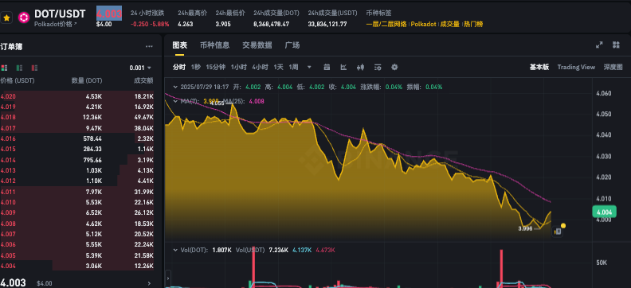The width and height of the screenshot is (631, 288).
Task: Click the 4.003 last price in order book
Action: click(13, 282)
